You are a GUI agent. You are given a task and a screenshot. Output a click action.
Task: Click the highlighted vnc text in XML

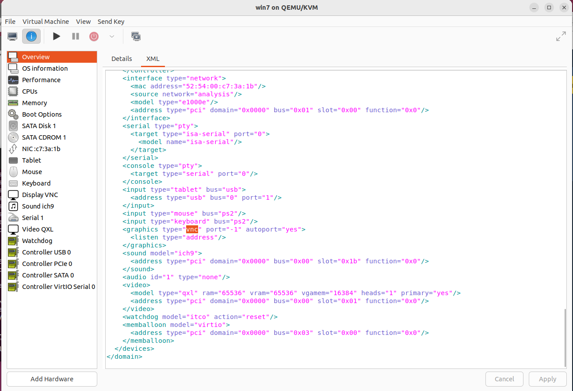tap(192, 229)
